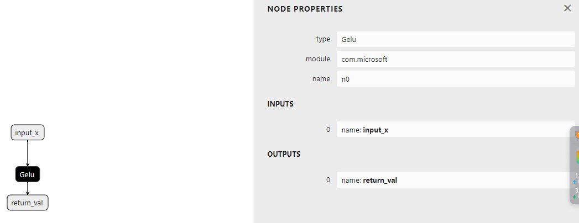The width and height of the screenshot is (579, 223).
Task: Click the edge from input_x to Gelu
Action: pos(28,153)
